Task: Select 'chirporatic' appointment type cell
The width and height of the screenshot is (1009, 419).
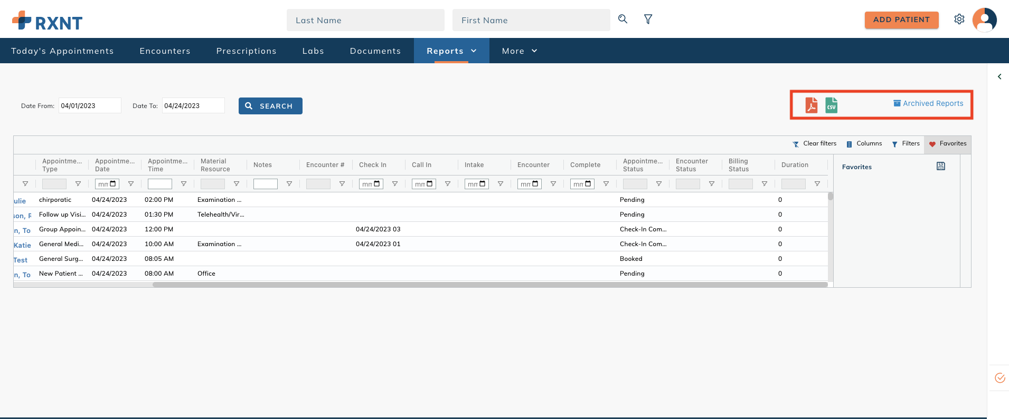Action: (x=55, y=200)
